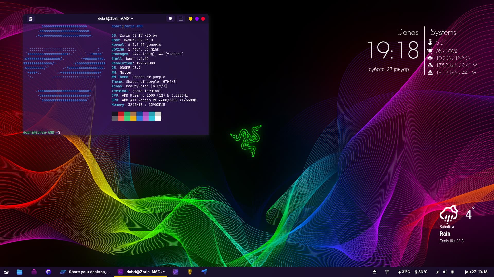
Task: Click the WM: Mutter line
Action: [x=122, y=73]
